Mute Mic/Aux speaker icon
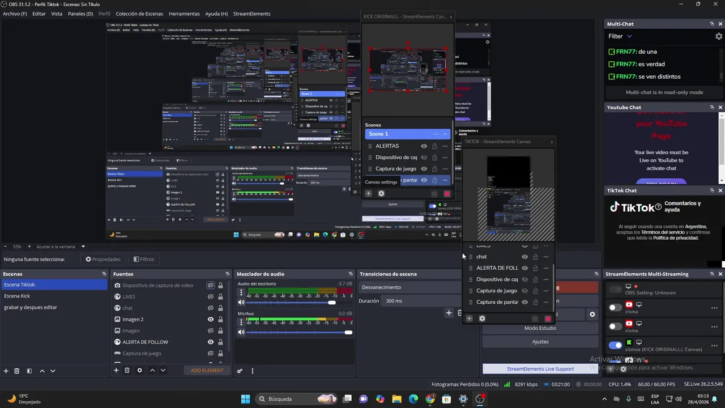 [x=241, y=332]
